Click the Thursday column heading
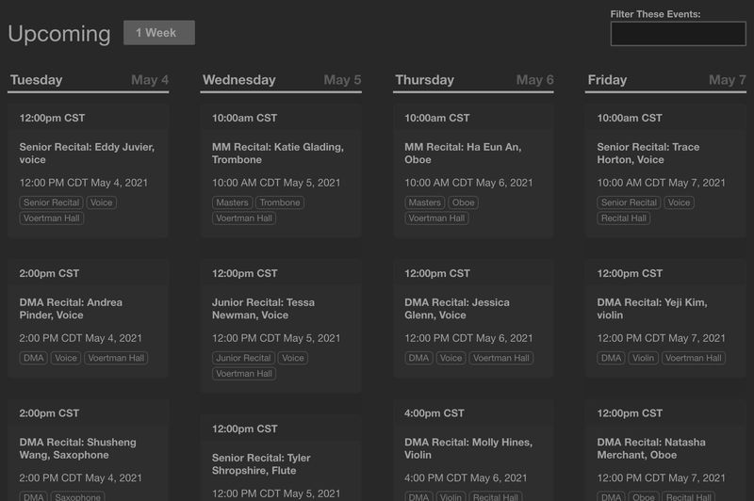 425,80
